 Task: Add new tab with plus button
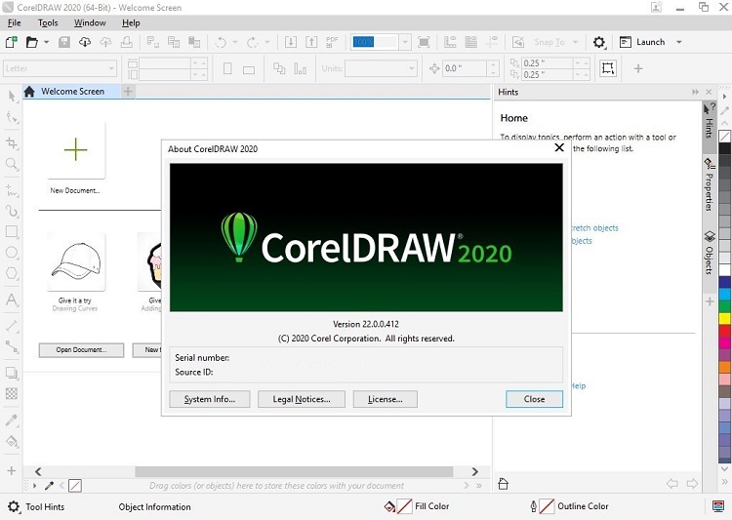[x=128, y=92]
